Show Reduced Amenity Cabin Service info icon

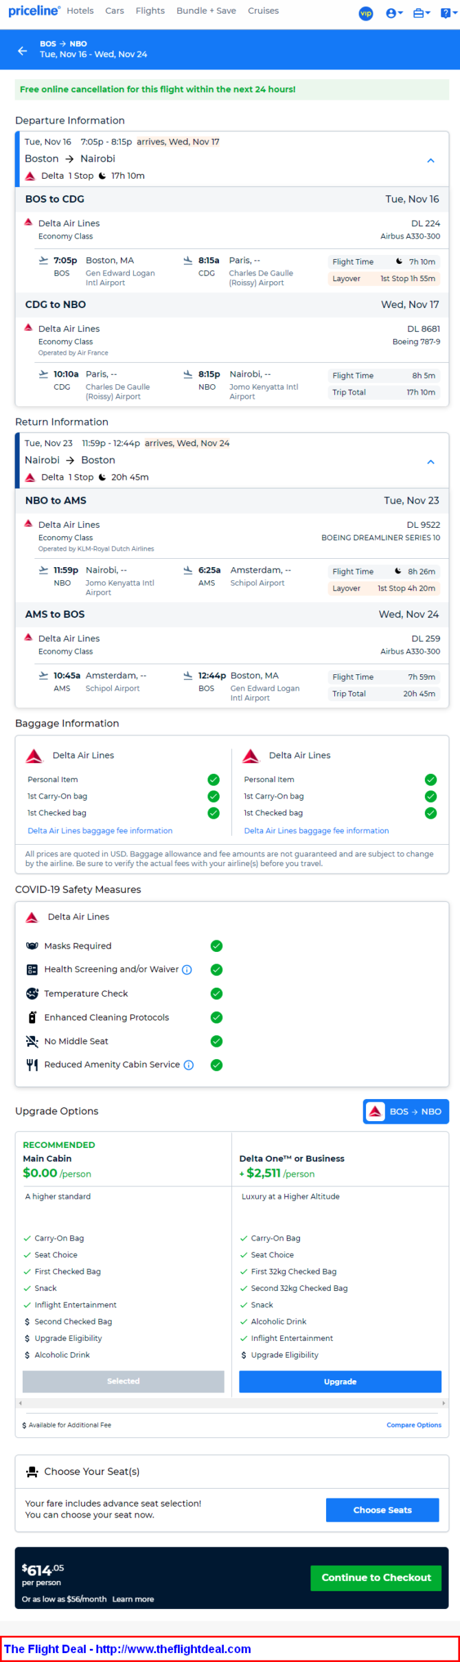pos(189,1065)
